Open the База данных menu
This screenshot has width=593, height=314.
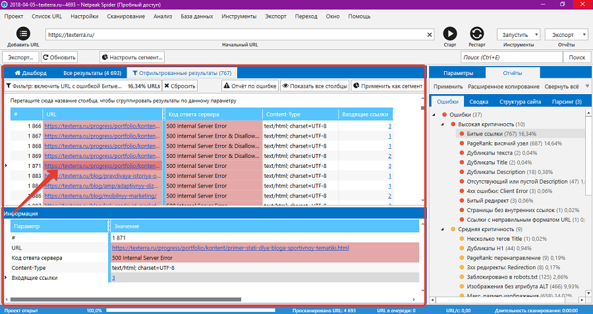click(196, 16)
